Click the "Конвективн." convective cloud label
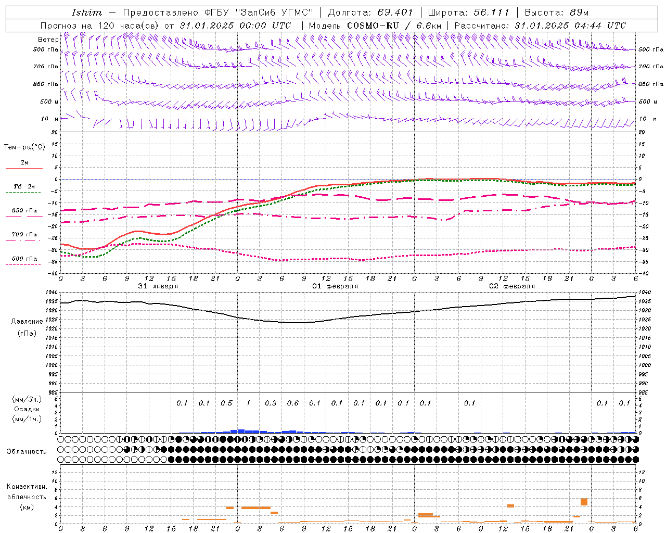This screenshot has width=666, height=533. 27,487
